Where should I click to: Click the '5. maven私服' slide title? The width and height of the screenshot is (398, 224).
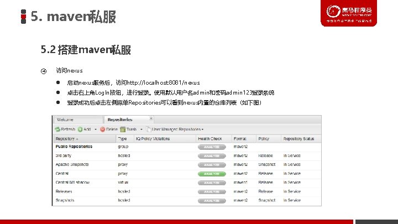(73, 17)
